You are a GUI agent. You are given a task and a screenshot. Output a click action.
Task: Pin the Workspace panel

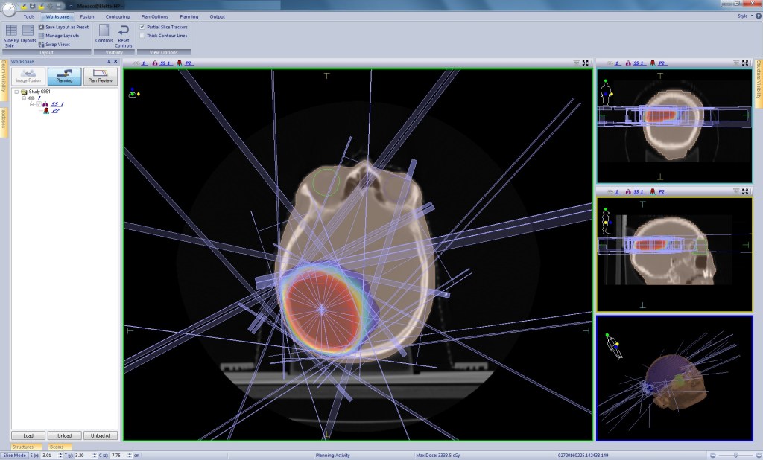[110, 61]
